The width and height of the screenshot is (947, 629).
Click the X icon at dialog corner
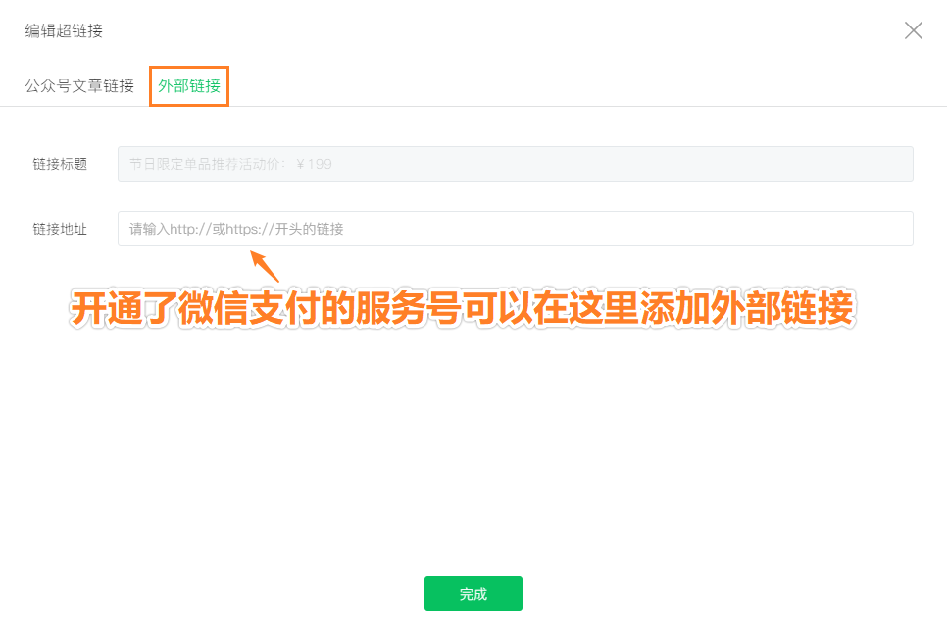click(914, 30)
